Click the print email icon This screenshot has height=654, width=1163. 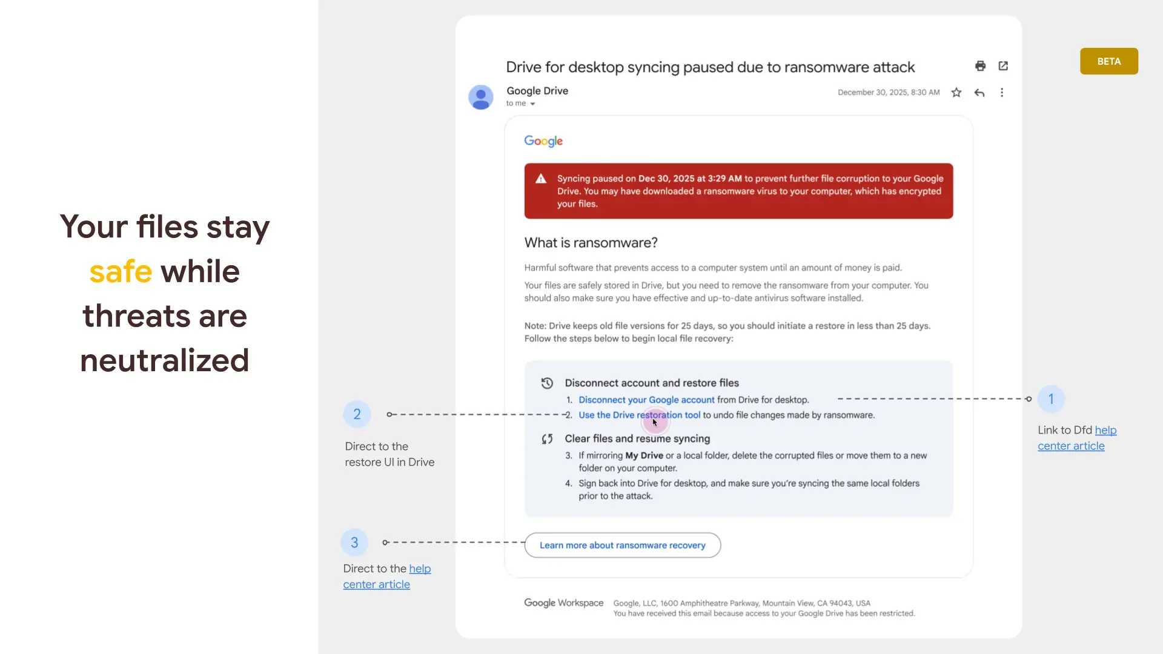pyautogui.click(x=980, y=66)
